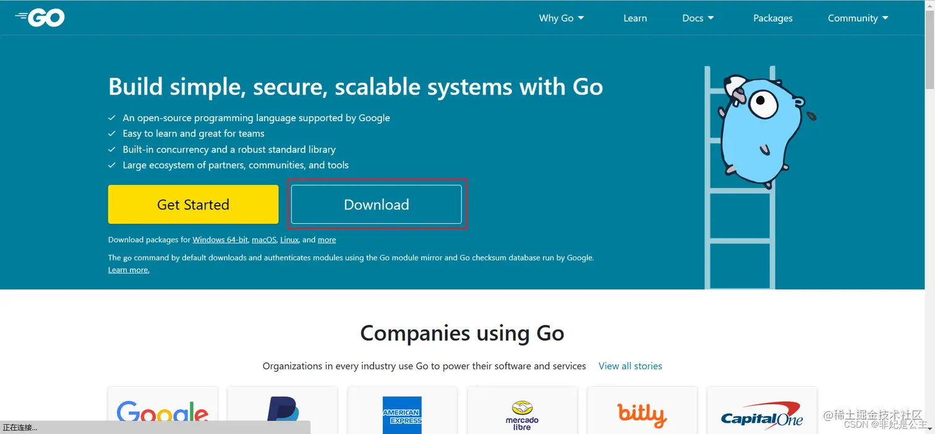Open the American Express story
The width and height of the screenshot is (935, 434).
coord(402,413)
